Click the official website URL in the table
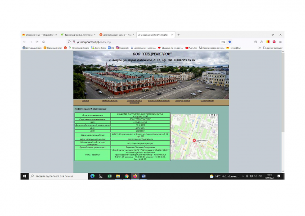 pyautogui.click(x=140, y=143)
